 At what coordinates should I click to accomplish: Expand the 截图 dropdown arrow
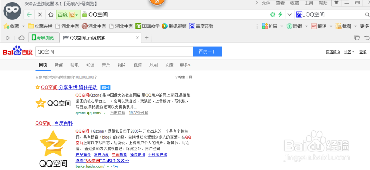[355, 26]
